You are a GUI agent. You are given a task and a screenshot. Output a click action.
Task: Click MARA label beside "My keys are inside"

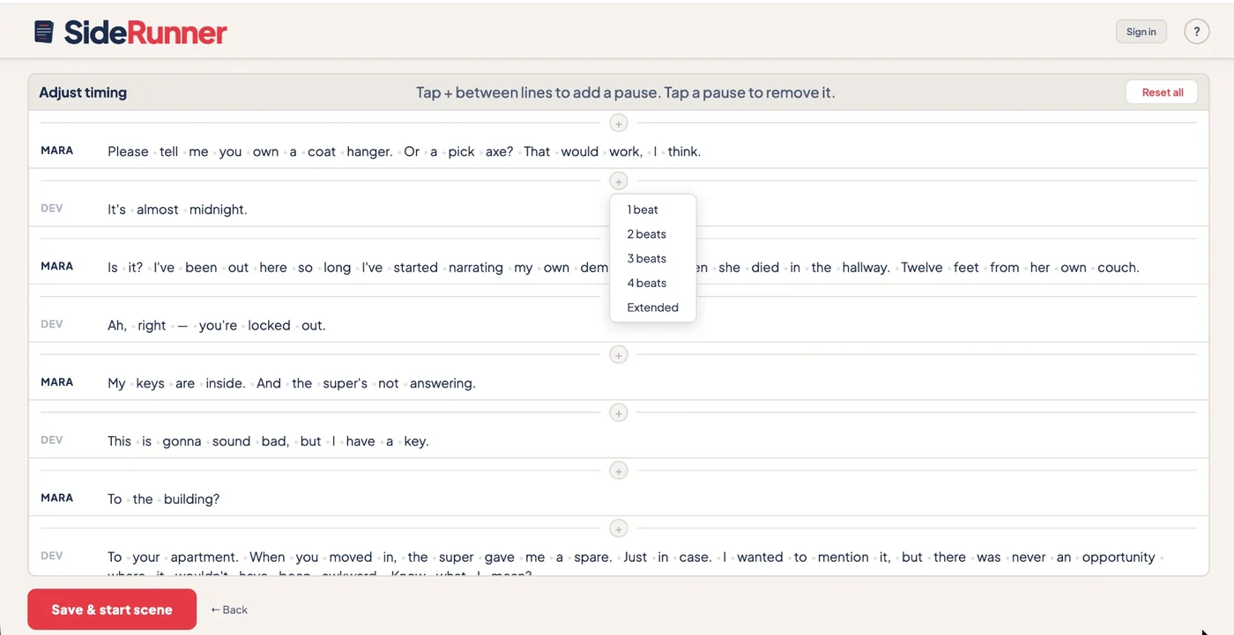(57, 382)
